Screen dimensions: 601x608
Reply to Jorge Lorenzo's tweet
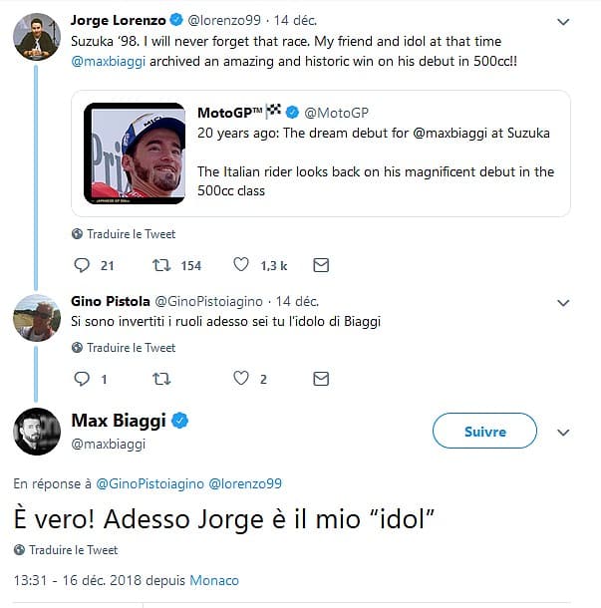83,265
